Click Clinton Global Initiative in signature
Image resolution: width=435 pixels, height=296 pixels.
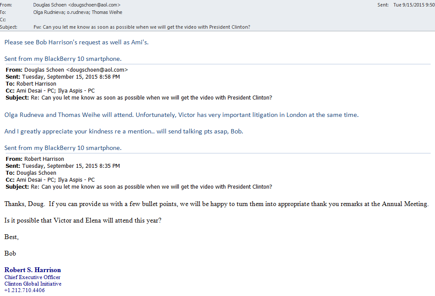33,284
